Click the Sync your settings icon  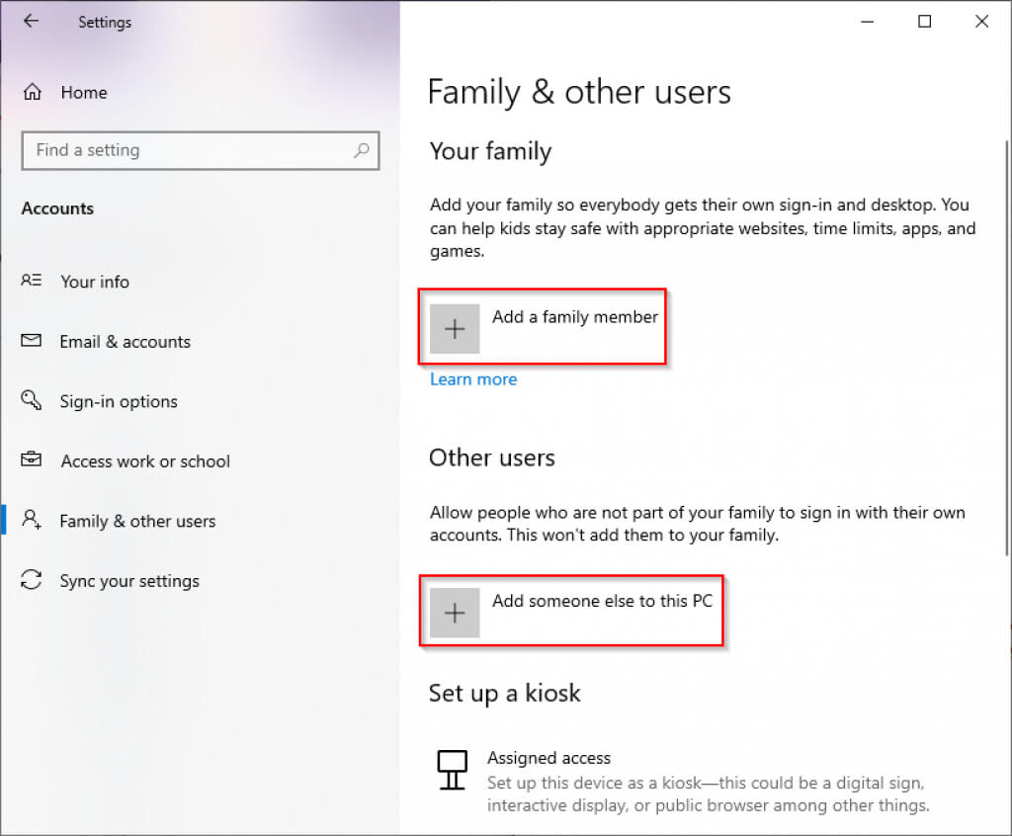(x=32, y=581)
